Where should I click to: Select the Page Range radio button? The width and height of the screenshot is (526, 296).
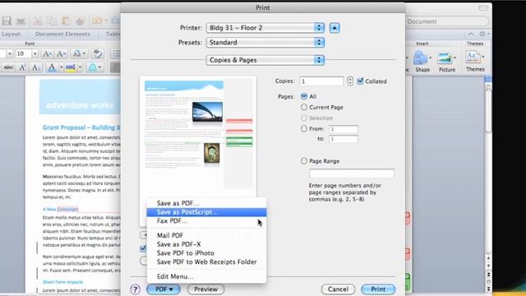point(304,161)
